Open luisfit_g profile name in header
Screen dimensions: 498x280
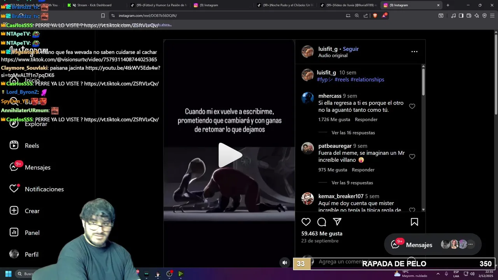(x=328, y=49)
